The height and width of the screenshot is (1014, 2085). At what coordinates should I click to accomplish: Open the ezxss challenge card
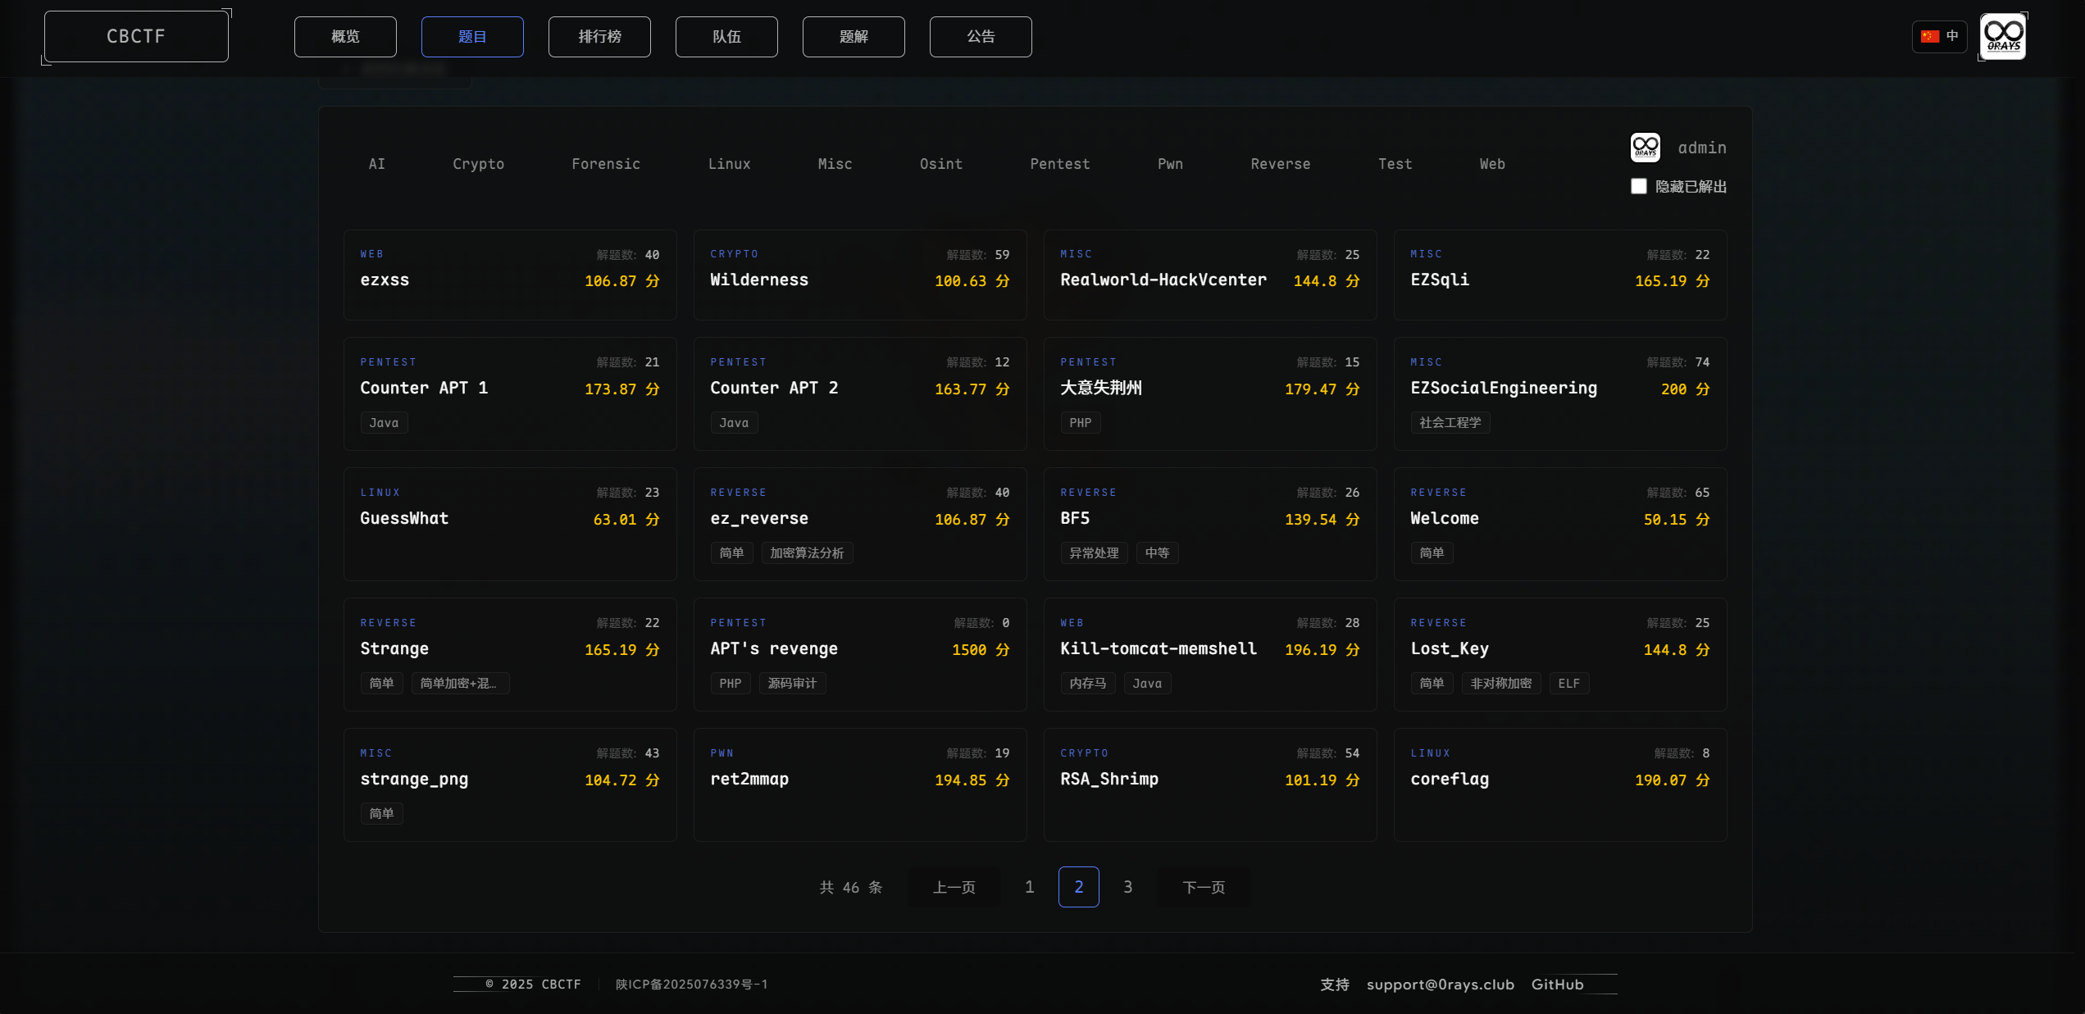click(x=510, y=275)
